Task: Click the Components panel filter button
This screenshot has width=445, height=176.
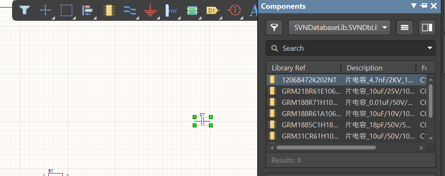Action: click(x=274, y=27)
